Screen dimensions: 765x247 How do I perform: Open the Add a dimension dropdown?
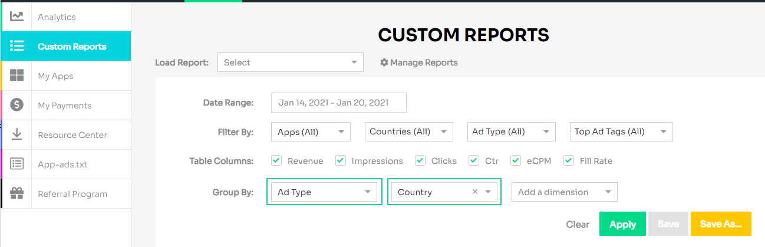(565, 192)
